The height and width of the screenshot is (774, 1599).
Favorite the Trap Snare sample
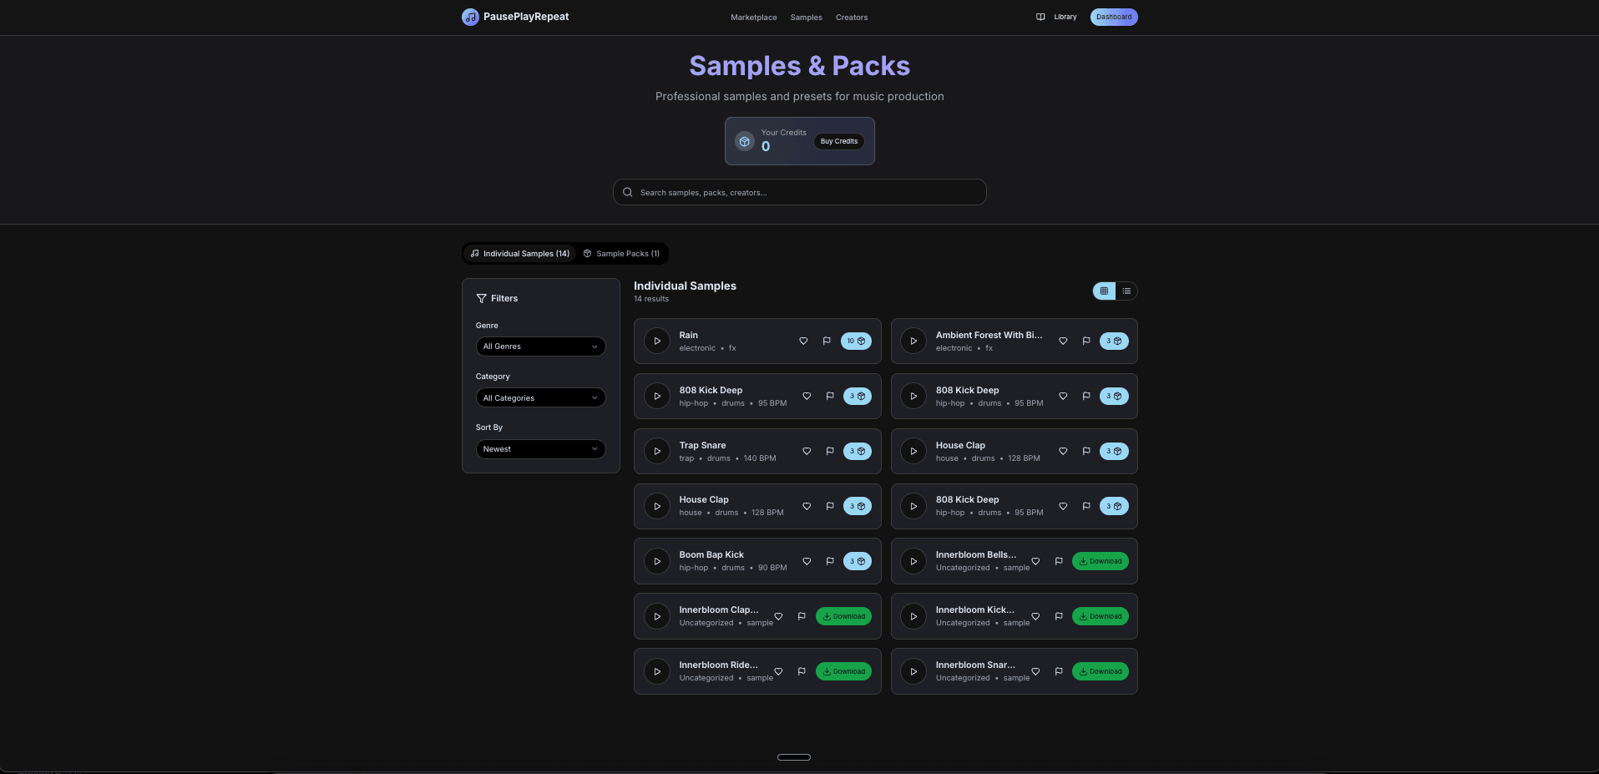coord(807,451)
